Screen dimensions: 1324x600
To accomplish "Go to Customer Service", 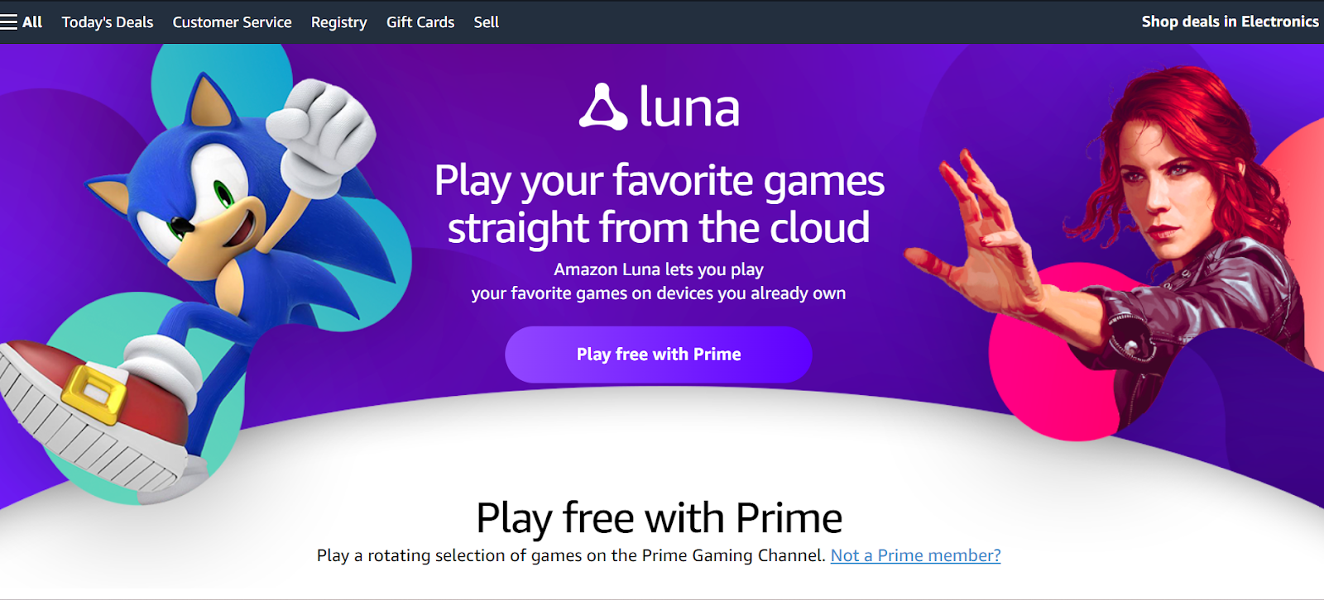I will click(x=232, y=22).
